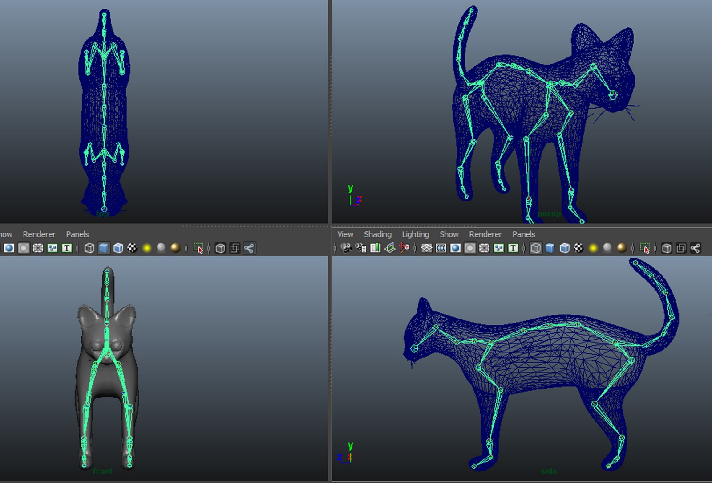Activate the 2D Pan/Zoom tool icon
The height and width of the screenshot is (483, 712).
(404, 248)
